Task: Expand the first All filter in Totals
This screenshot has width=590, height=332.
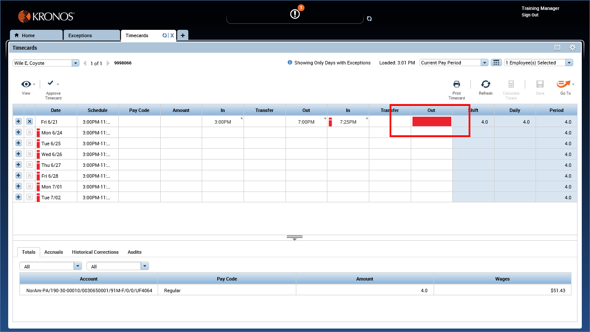Action: (78, 266)
